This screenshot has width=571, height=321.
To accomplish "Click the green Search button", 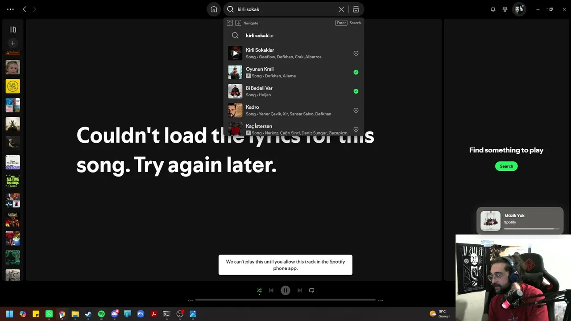I will [506, 166].
